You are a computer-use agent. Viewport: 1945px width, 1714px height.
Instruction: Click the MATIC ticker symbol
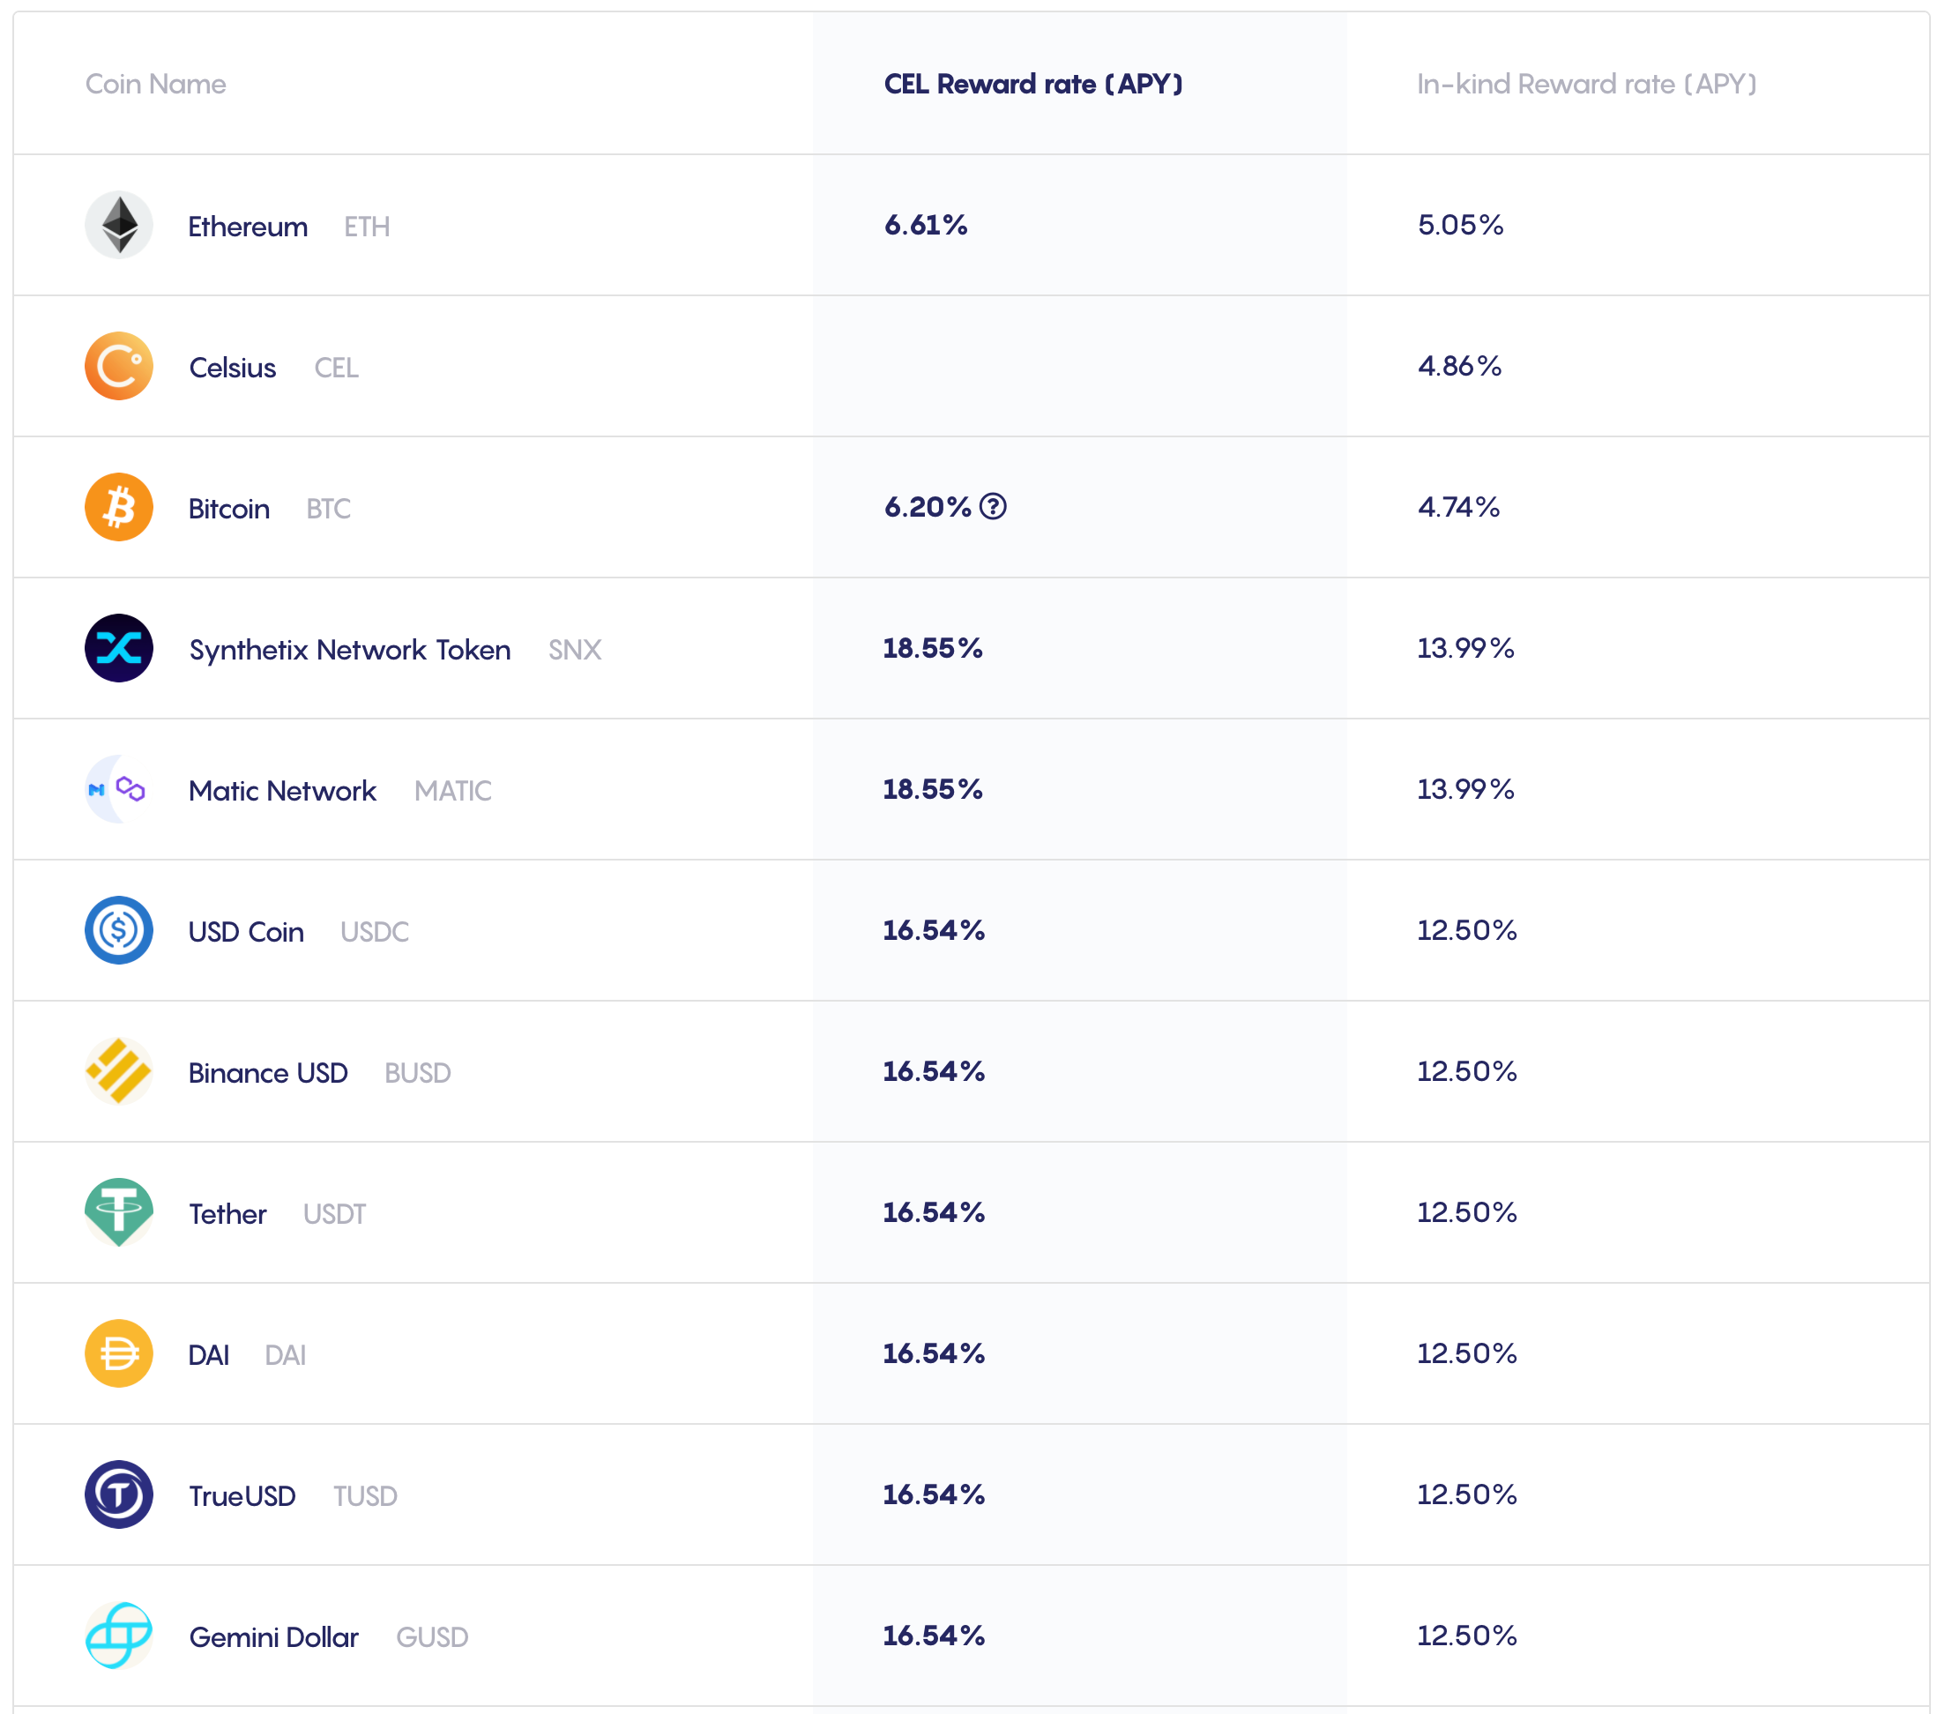pyautogui.click(x=453, y=791)
